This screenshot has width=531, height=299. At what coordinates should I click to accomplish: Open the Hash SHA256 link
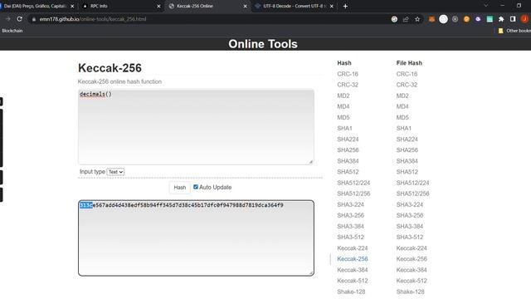(x=348, y=149)
